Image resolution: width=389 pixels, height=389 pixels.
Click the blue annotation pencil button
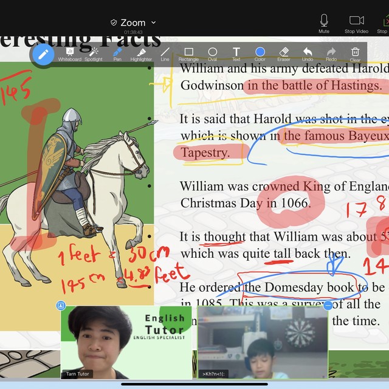tap(43, 54)
